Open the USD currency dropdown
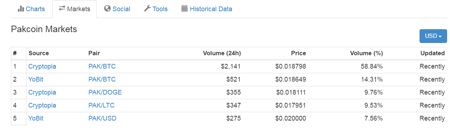The image size is (450, 131). point(433,36)
